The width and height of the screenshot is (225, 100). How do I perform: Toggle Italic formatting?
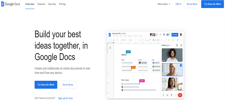pyautogui.click(x=143, y=40)
